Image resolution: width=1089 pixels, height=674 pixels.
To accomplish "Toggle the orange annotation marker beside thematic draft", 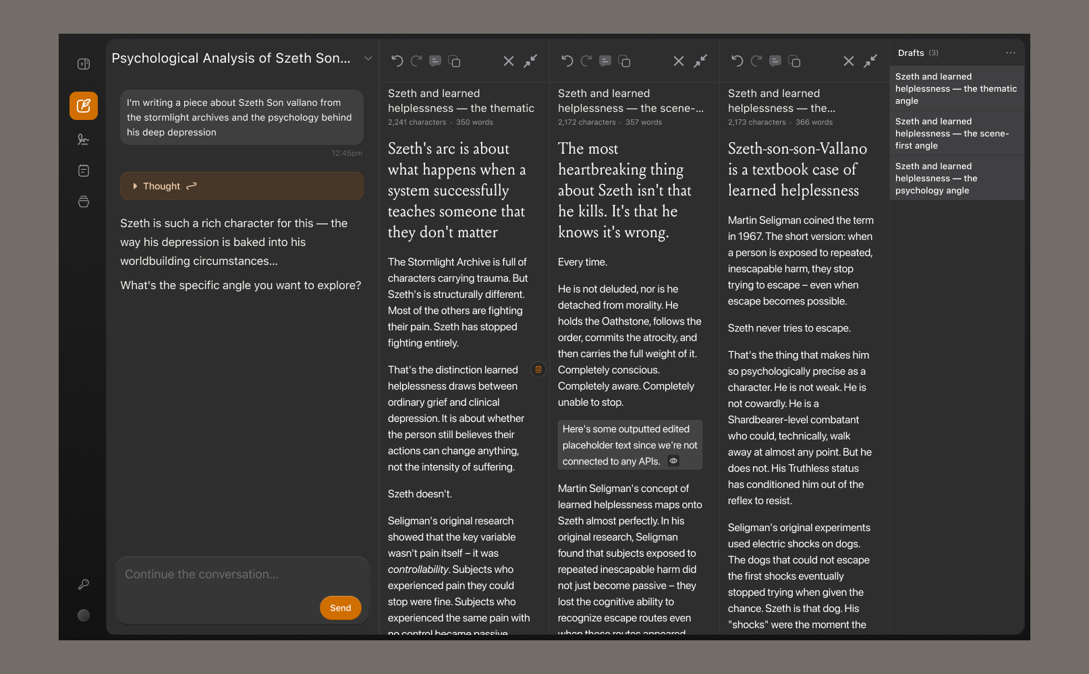I will click(538, 369).
